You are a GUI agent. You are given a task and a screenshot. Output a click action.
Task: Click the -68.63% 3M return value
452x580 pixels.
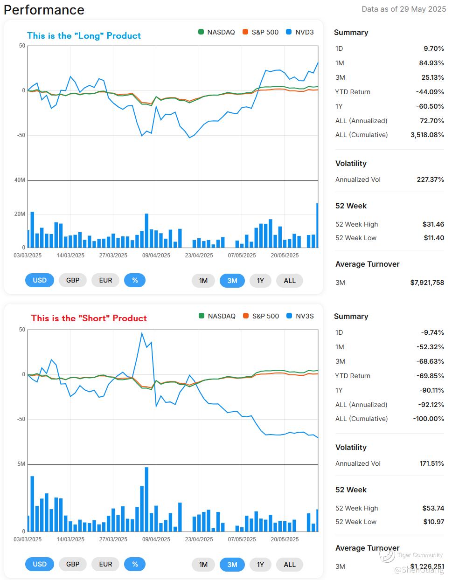(431, 361)
